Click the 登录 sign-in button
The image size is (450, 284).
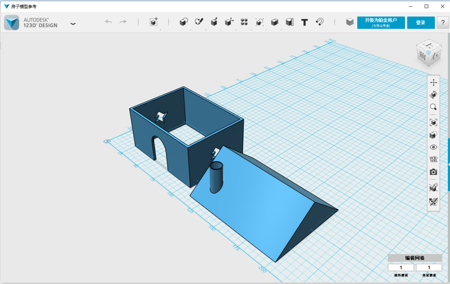point(421,22)
